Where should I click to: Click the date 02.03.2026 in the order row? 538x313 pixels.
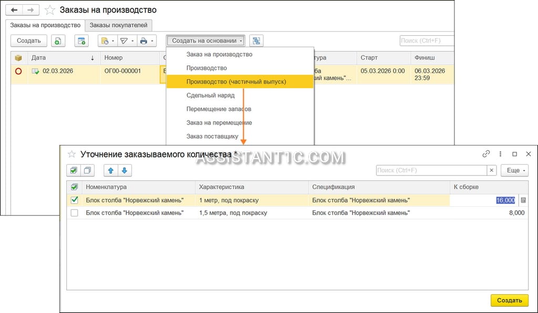[58, 71]
